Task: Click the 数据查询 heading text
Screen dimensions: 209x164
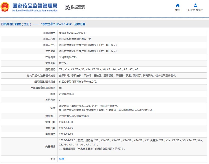Action: click(78, 7)
